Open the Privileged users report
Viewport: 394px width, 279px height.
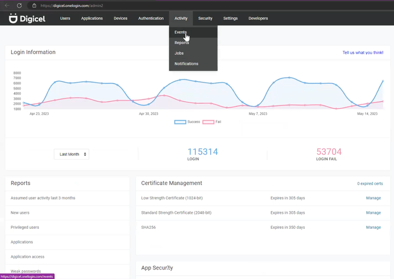coord(25,227)
